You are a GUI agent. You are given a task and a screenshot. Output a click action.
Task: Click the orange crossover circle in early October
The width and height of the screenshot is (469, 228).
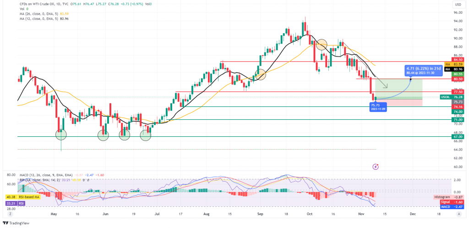point(321,44)
